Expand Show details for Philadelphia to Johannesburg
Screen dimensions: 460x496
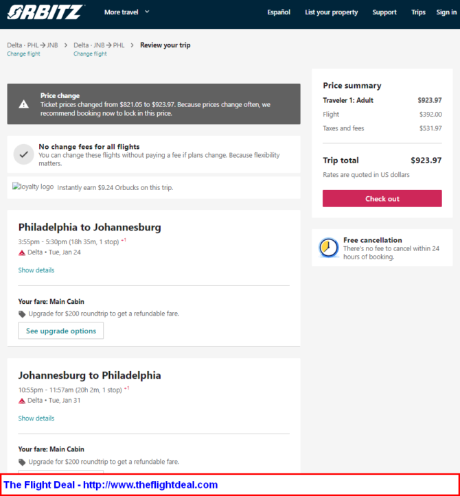[x=36, y=270]
